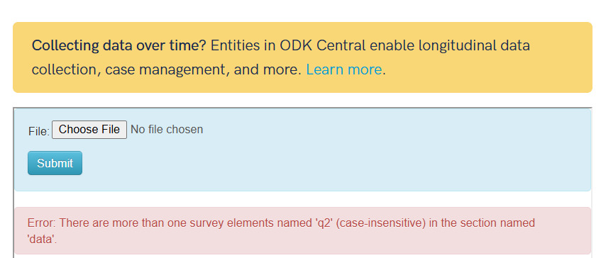
Task: Click the bold 'Collecting data over time?' heading
Action: pyautogui.click(x=119, y=46)
